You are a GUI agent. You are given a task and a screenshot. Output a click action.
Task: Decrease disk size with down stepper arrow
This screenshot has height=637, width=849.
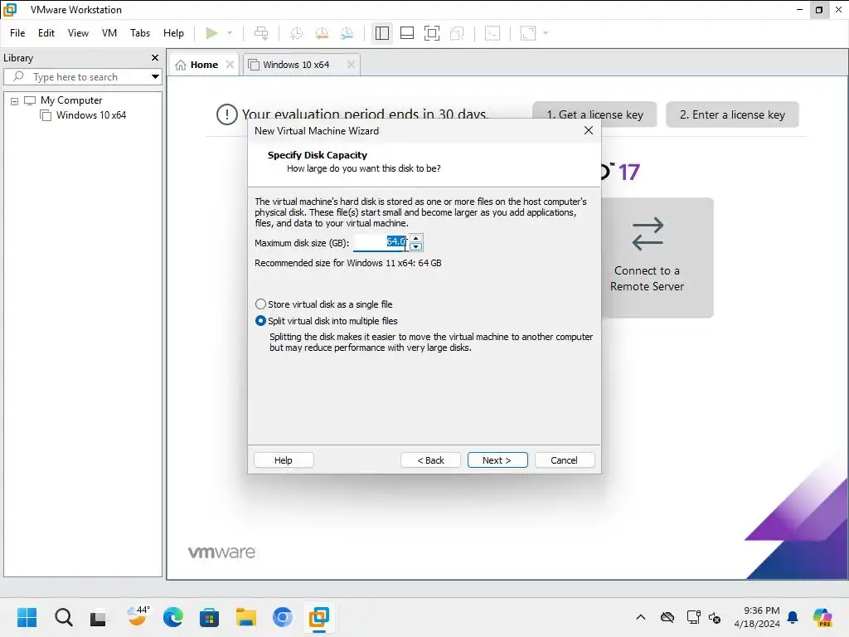(416, 247)
